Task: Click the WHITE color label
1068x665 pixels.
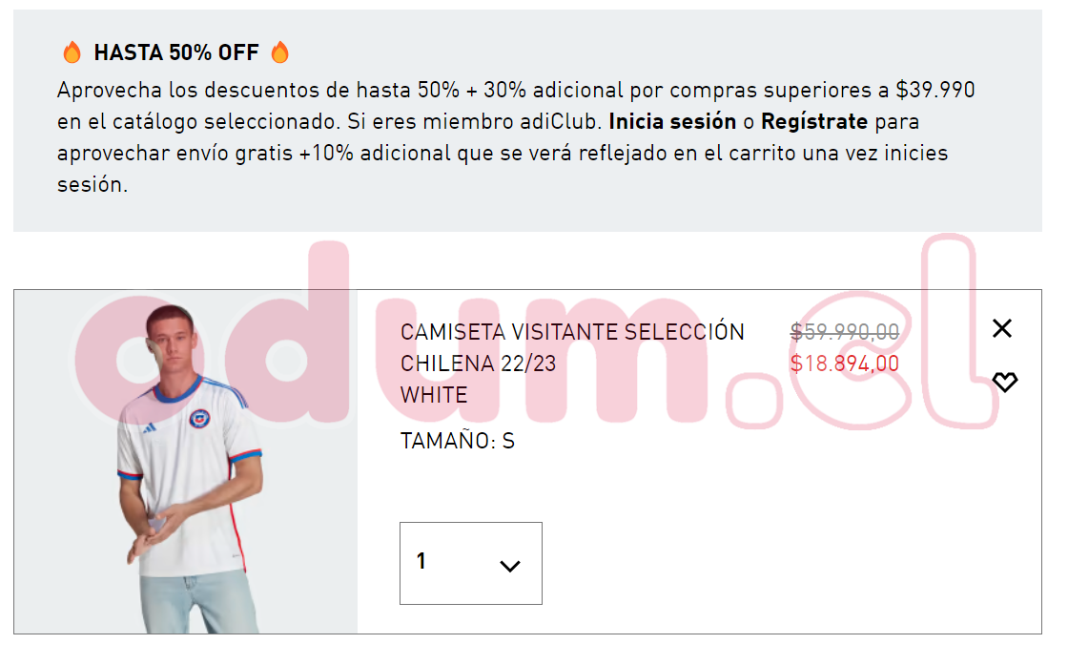Action: pyautogui.click(x=434, y=395)
